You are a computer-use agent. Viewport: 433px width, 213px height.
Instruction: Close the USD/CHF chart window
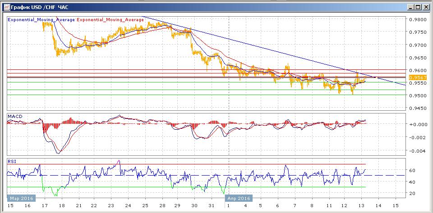pos(426,7)
